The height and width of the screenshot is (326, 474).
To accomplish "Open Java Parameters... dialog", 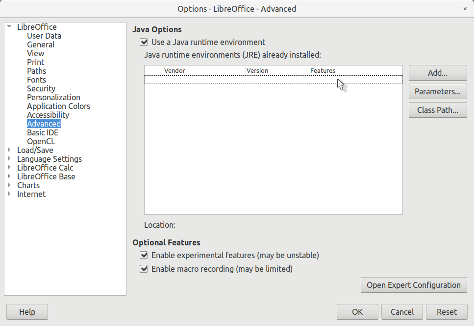I will pos(437,91).
